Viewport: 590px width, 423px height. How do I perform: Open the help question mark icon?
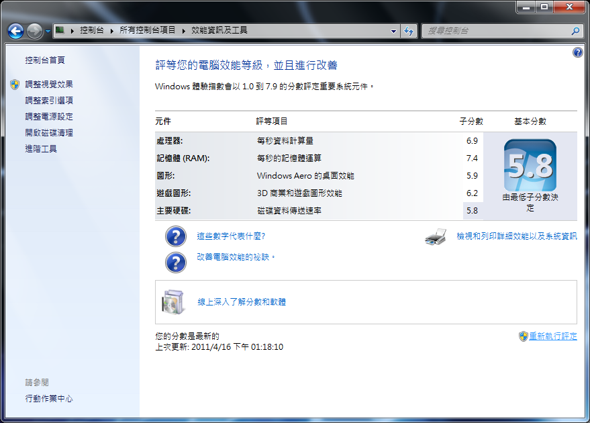[x=578, y=52]
